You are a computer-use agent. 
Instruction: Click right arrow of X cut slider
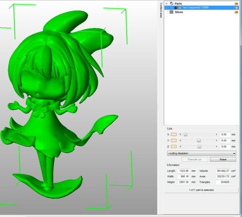pos(217,134)
